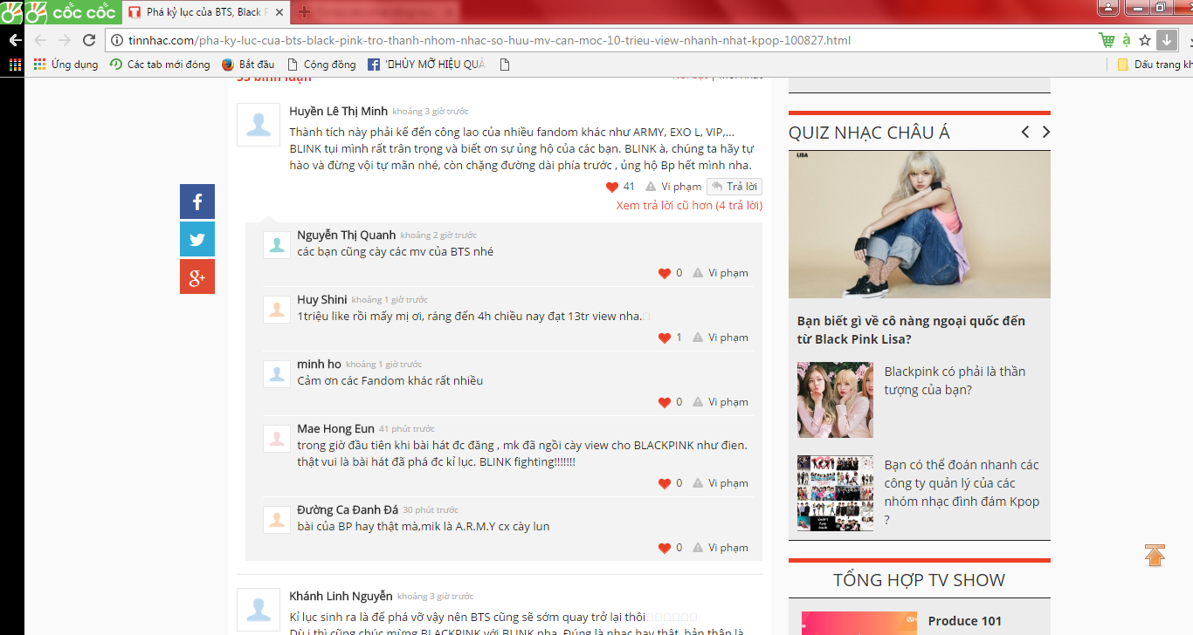Open Lisa photo in Quiz Nhạc Châu Á

(920, 225)
